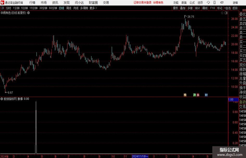Screen dimensions: 246x158
Task: Click the 复权 toolbar button
Action: point(175,8)
